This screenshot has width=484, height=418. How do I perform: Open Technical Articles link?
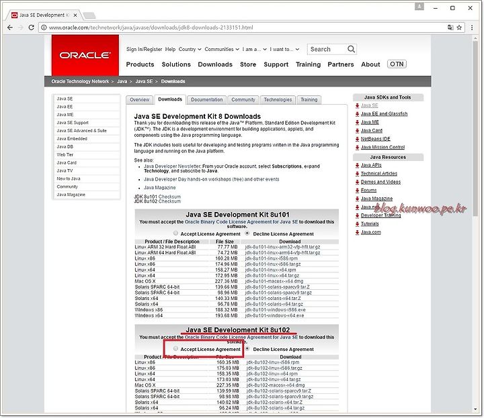pos(379,174)
